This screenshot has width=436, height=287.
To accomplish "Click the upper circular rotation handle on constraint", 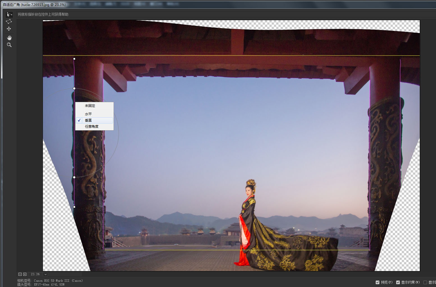I will [x=74, y=88].
